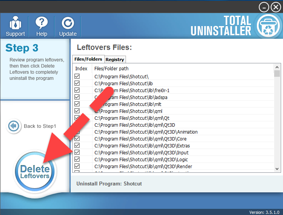Close the Total Uninstaller window
Screen dimensions: 283x215
[276, 7]
